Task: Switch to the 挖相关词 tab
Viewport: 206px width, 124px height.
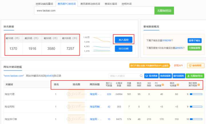Action: (x=126, y=4)
